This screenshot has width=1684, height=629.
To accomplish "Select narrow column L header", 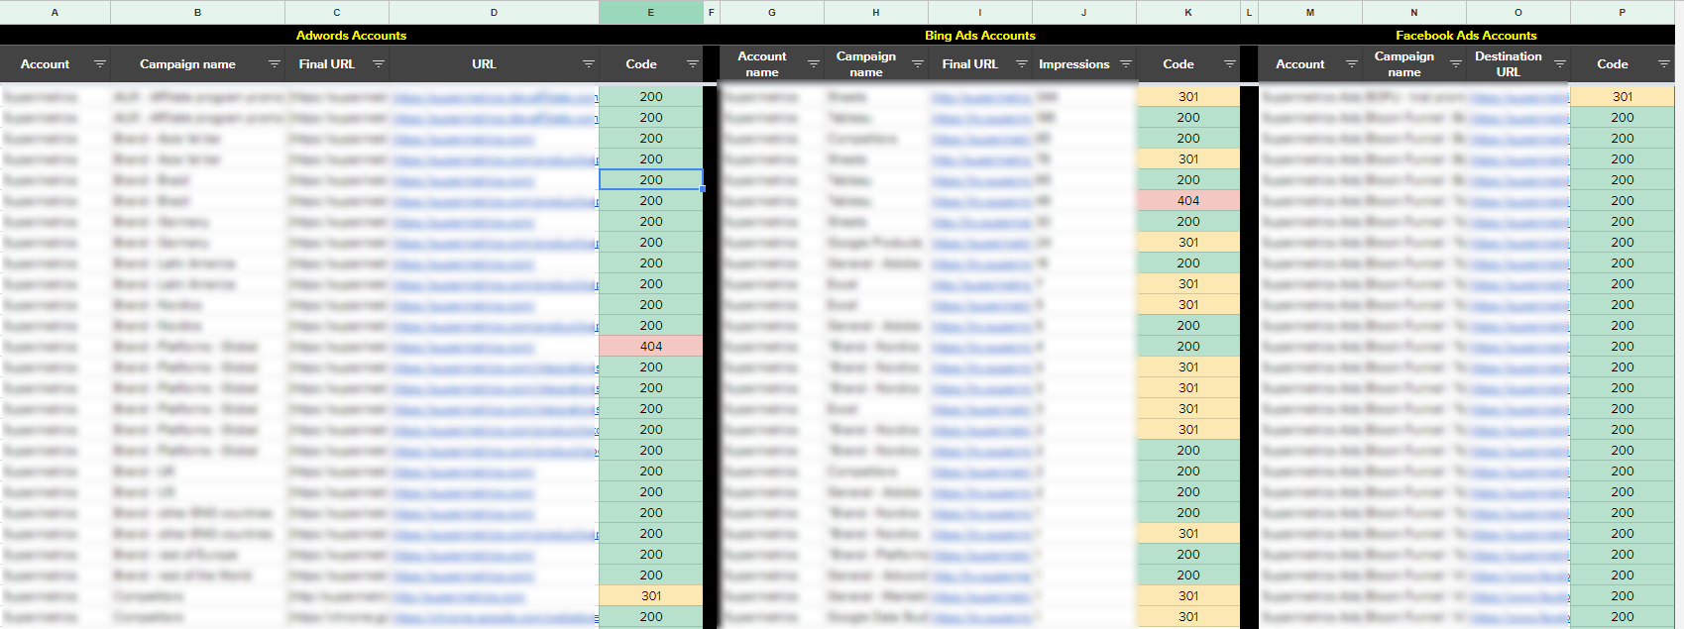I will pyautogui.click(x=1249, y=13).
